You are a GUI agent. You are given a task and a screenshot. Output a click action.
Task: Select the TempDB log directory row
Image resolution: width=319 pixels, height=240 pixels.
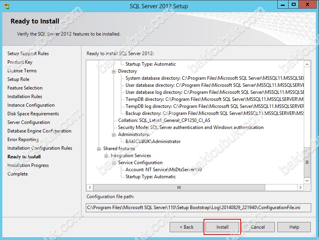click(x=214, y=106)
